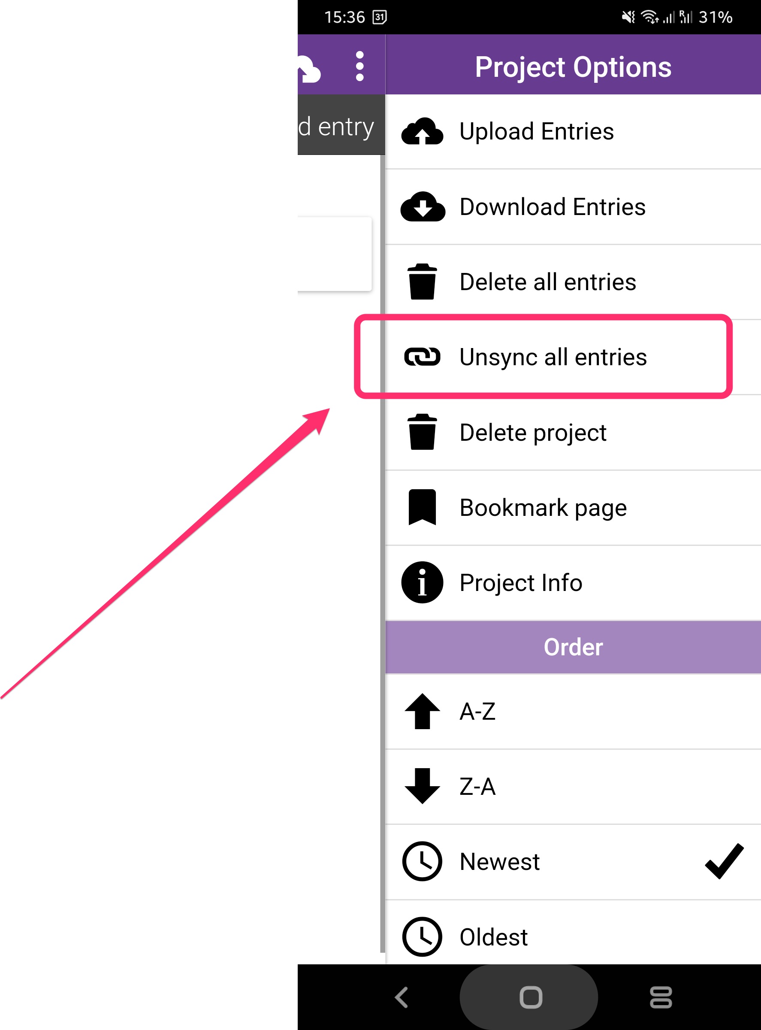Tap the Bookmark page icon
This screenshot has width=761, height=1030.
pos(422,507)
